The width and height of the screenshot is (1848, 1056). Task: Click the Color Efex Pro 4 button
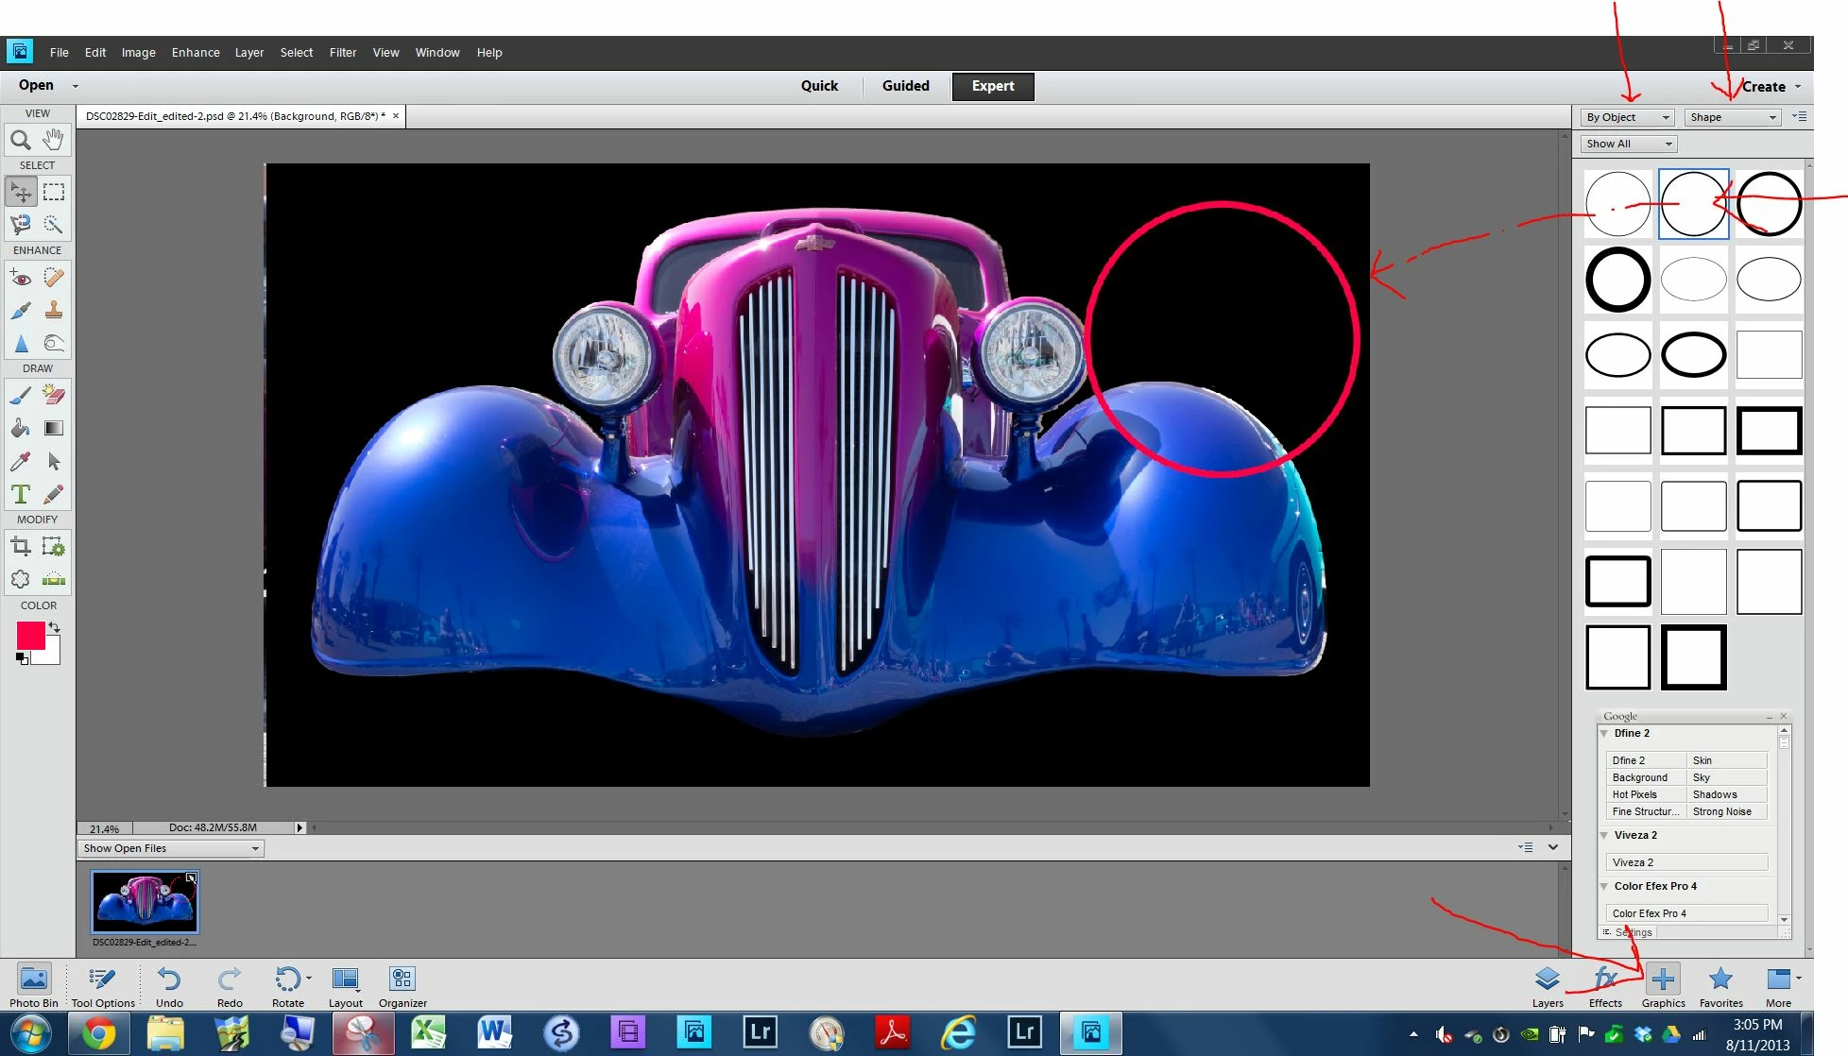pyautogui.click(x=1686, y=913)
